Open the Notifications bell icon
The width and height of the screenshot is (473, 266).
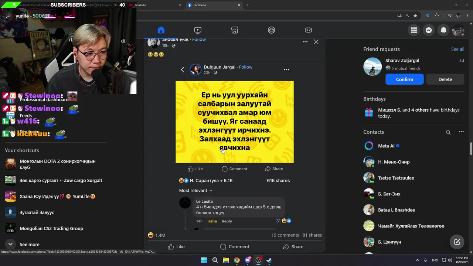[x=443, y=30]
